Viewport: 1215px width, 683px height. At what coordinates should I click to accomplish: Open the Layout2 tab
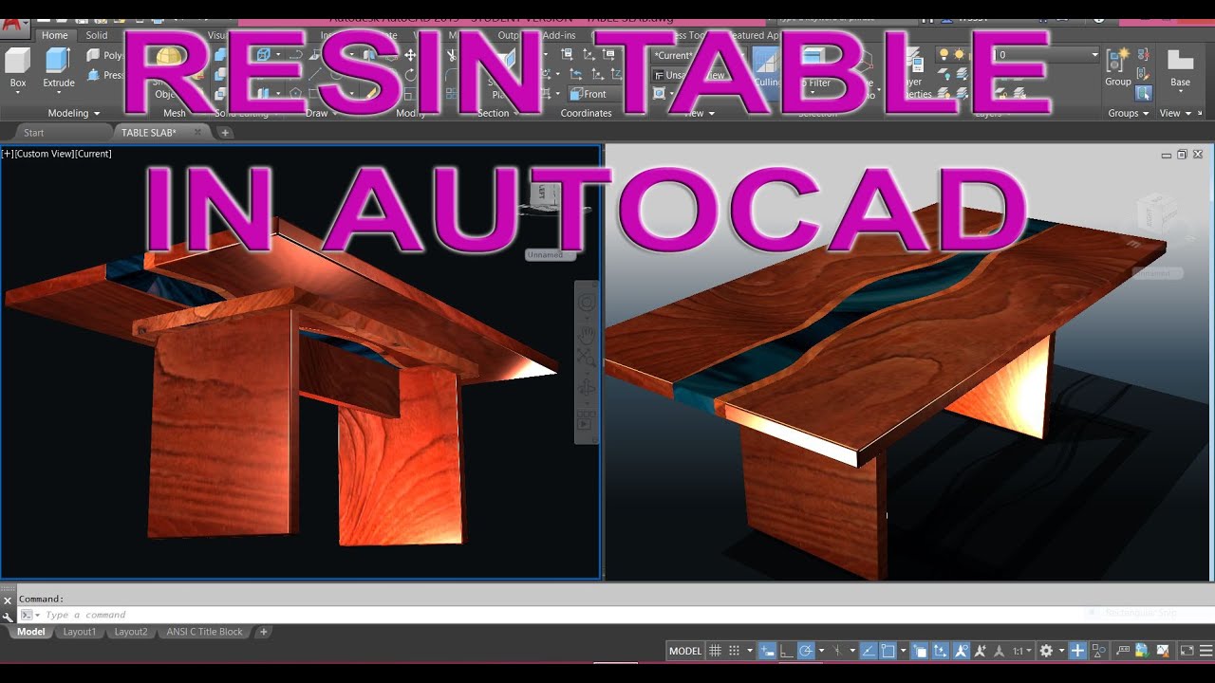131,632
